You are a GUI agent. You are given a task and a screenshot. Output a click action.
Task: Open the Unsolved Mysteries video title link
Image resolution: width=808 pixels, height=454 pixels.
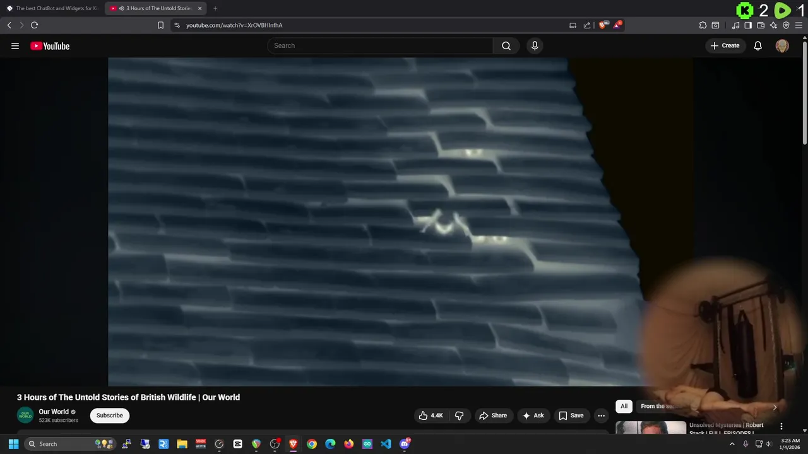[727, 428]
